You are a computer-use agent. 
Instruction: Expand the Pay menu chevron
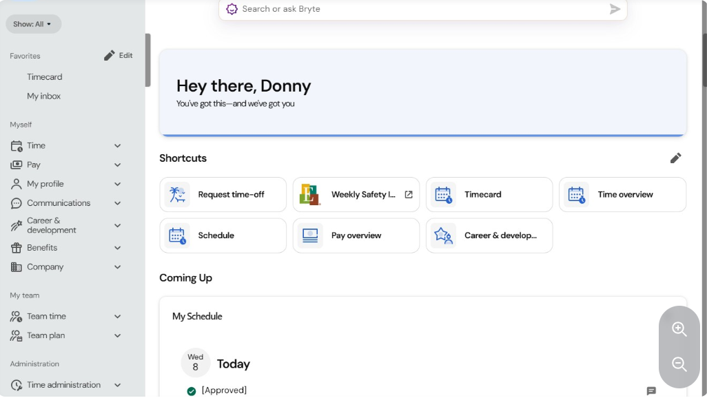117,165
